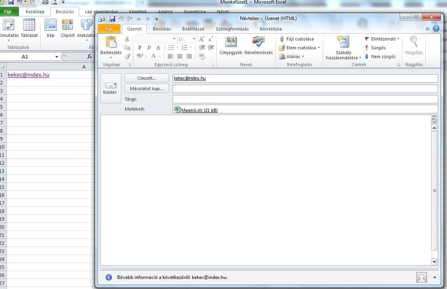Click the grow font size icon

click(201, 39)
